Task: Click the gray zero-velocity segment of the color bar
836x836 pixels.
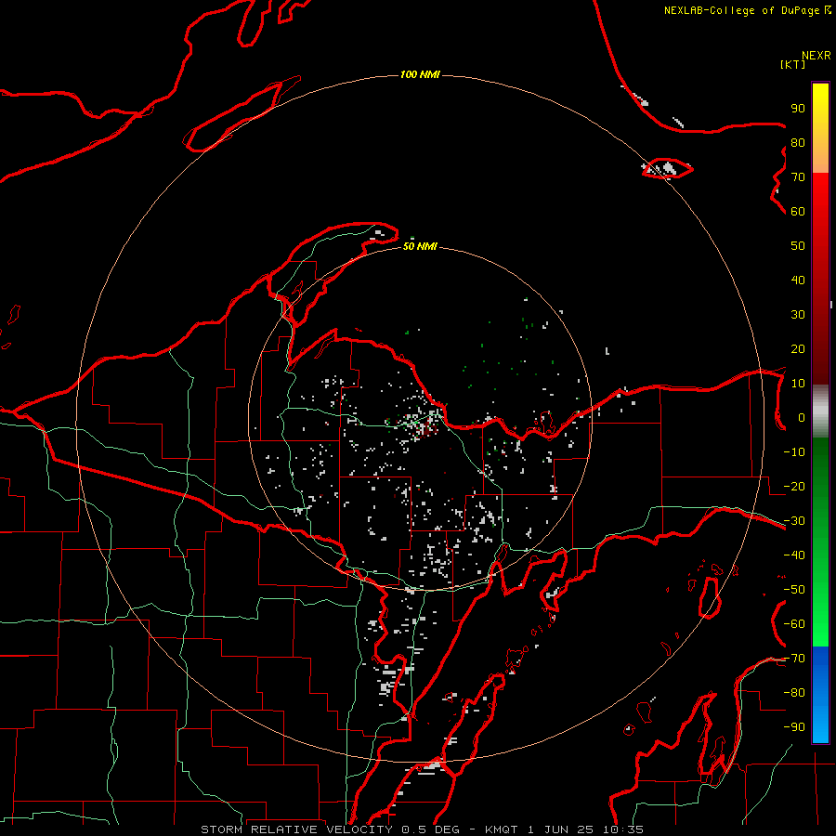Action: point(820,411)
